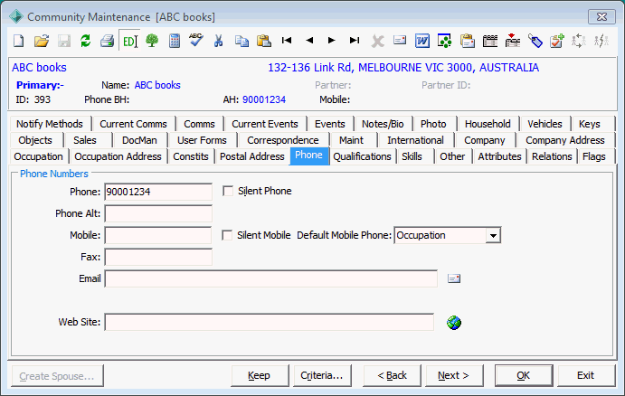Click the Keep button
625x396 pixels.
click(x=260, y=375)
